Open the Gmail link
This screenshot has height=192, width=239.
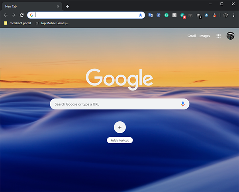[192, 36]
